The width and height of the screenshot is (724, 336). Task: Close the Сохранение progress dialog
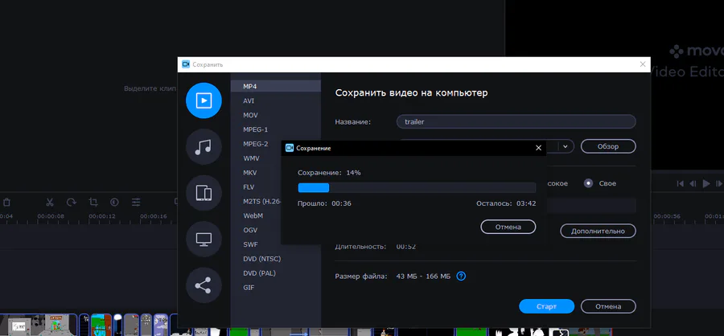(x=538, y=148)
